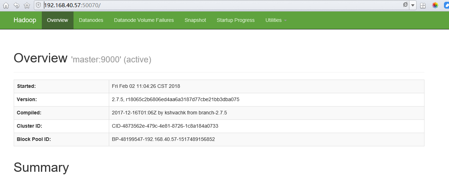Click the blue pen extension icon
The image size is (449, 175).
pyautogui.click(x=446, y=5)
